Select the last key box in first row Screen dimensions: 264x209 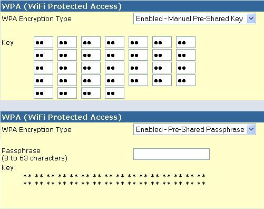(x=185, y=42)
